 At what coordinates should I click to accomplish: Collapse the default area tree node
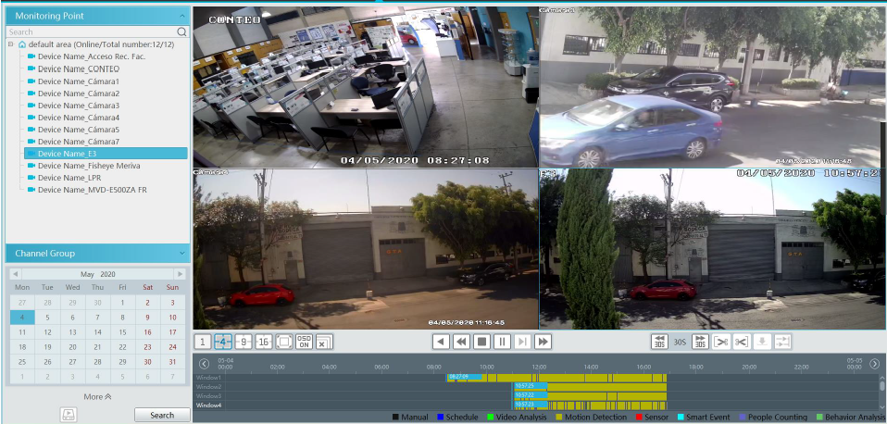(x=10, y=44)
